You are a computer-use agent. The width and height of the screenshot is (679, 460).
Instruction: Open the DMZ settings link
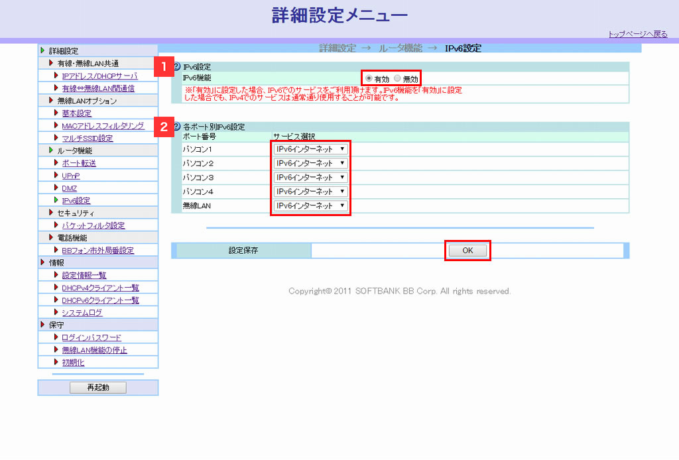(69, 188)
